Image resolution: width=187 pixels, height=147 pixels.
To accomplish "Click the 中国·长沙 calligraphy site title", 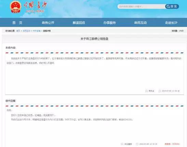I will click(x=35, y=5).
